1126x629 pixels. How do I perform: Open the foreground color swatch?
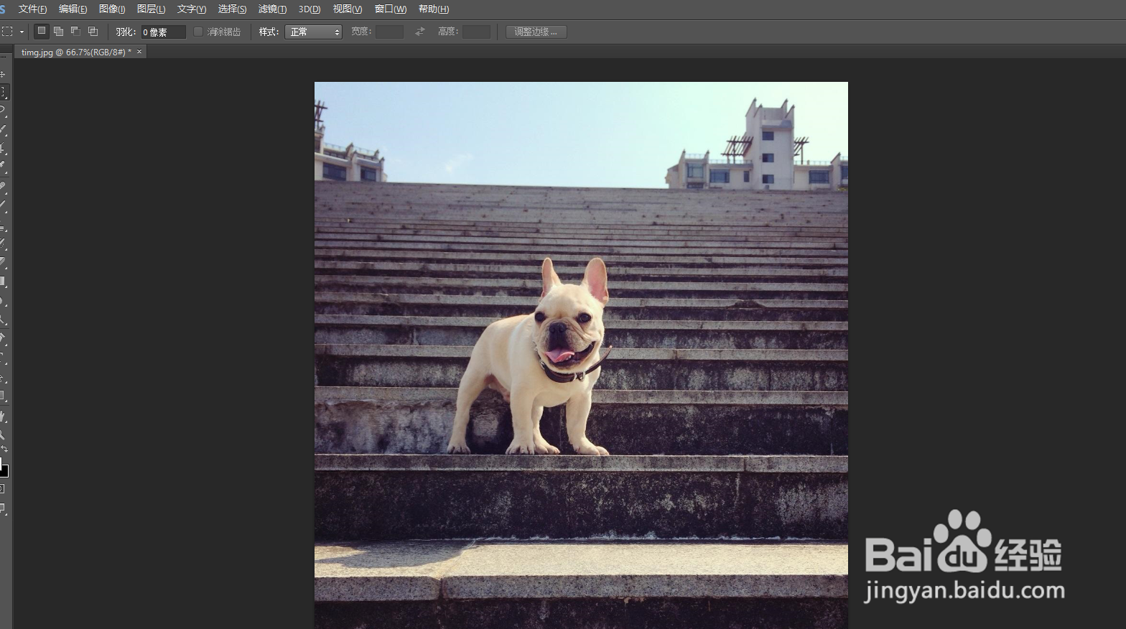click(1, 462)
